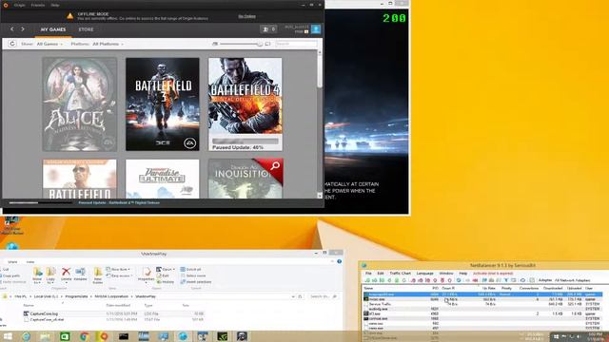Click ProgramData in the address path
Image resolution: width=609 pixels, height=342 pixels.
(76, 296)
